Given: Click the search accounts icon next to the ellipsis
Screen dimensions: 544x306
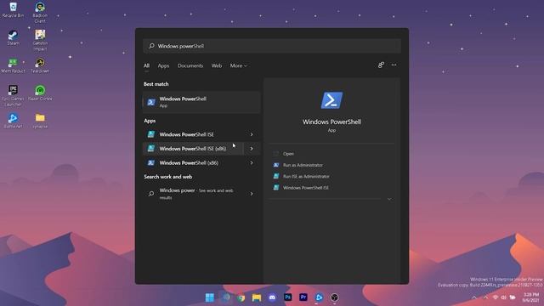Looking at the screenshot, I should coord(381,65).
